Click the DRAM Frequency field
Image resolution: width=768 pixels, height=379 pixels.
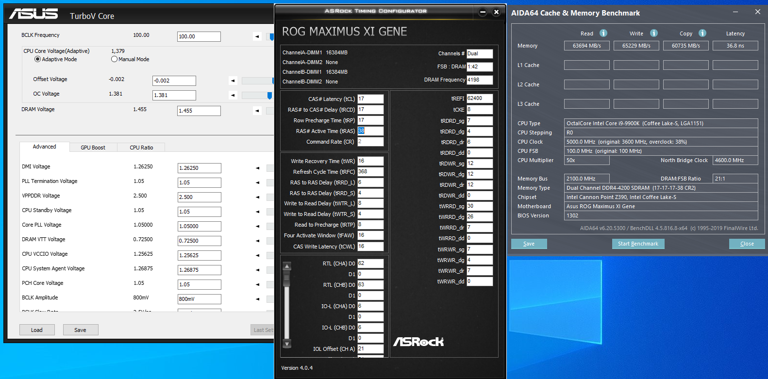(480, 80)
